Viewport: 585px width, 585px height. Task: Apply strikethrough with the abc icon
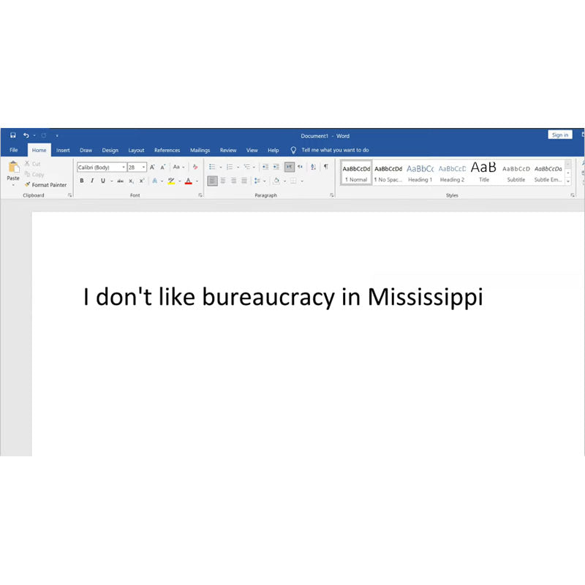coord(120,181)
